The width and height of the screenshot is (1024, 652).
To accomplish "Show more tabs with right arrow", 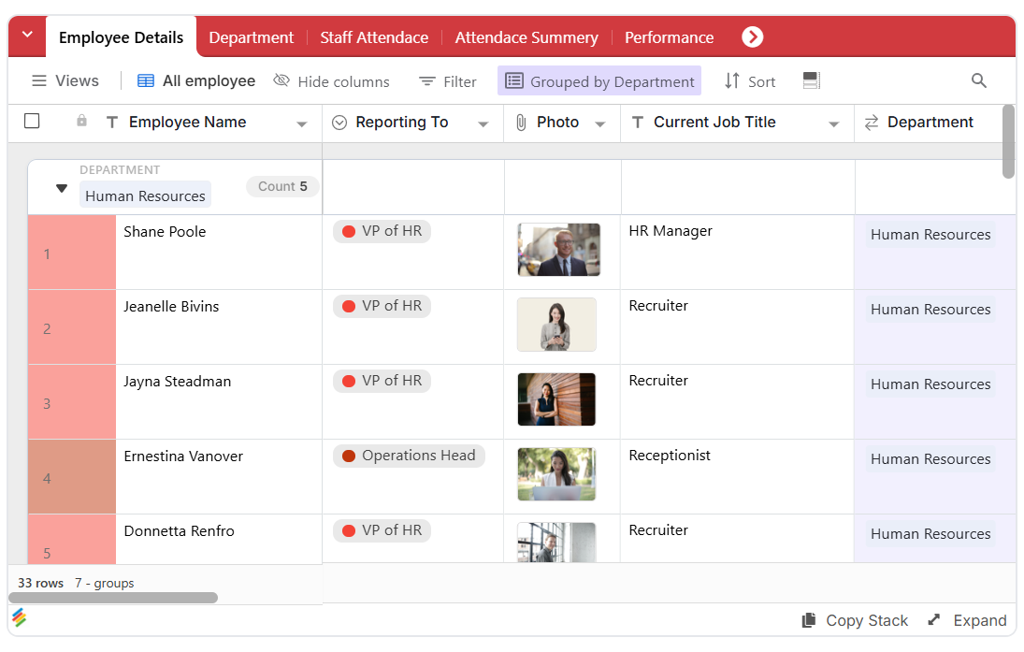I will coord(752,36).
